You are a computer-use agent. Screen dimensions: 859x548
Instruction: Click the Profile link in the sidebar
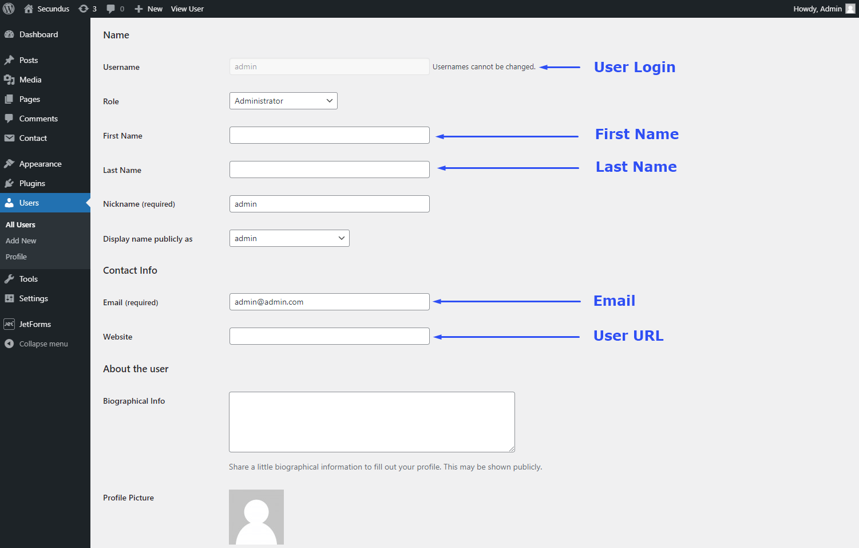[16, 257]
